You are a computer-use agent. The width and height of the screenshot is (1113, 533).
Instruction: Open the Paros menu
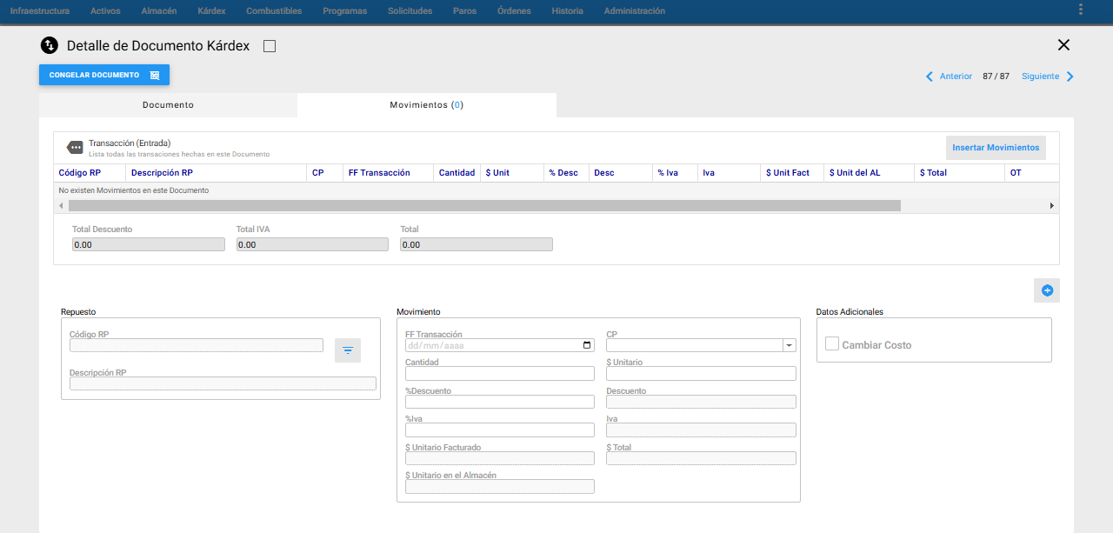click(464, 11)
